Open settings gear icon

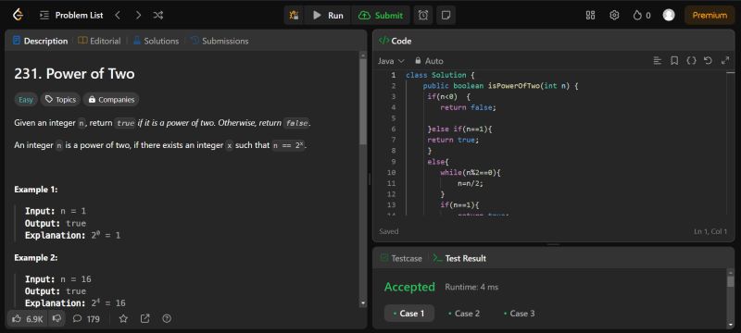click(614, 15)
